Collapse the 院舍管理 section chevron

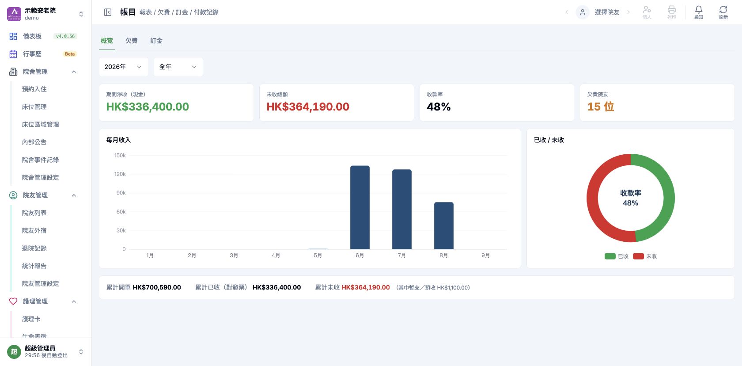click(74, 72)
